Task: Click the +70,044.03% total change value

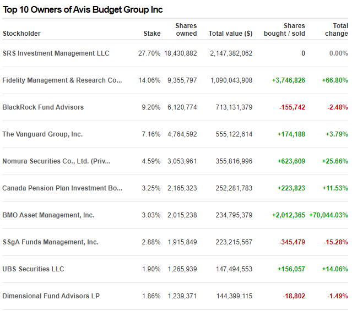Action: click(328, 215)
